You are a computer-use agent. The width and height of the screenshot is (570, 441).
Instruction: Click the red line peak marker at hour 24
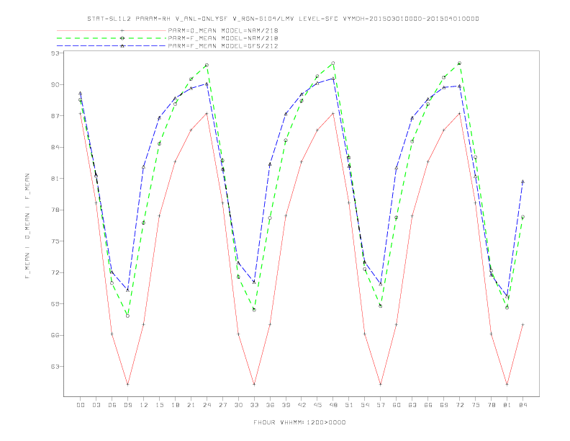(x=207, y=114)
